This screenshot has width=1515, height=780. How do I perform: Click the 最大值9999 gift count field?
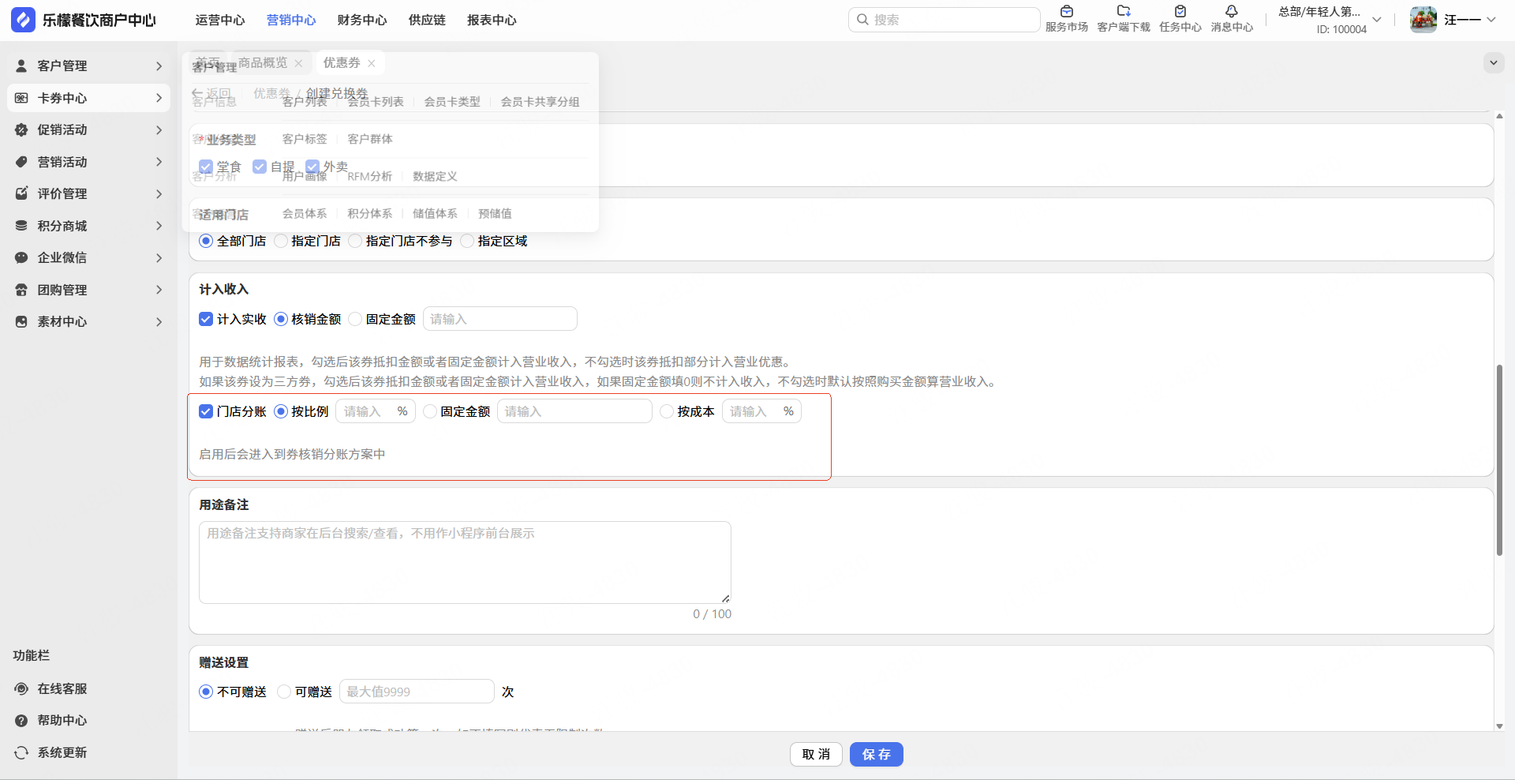point(417,692)
